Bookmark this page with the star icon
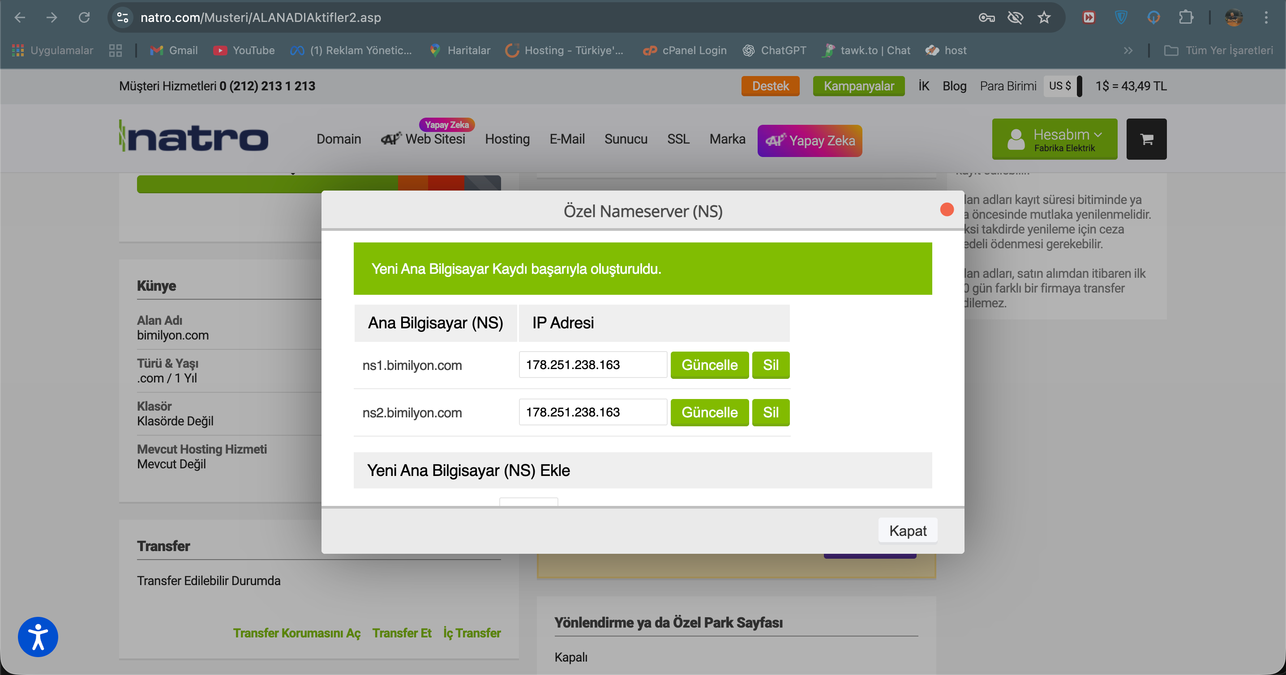This screenshot has width=1286, height=675. tap(1044, 18)
